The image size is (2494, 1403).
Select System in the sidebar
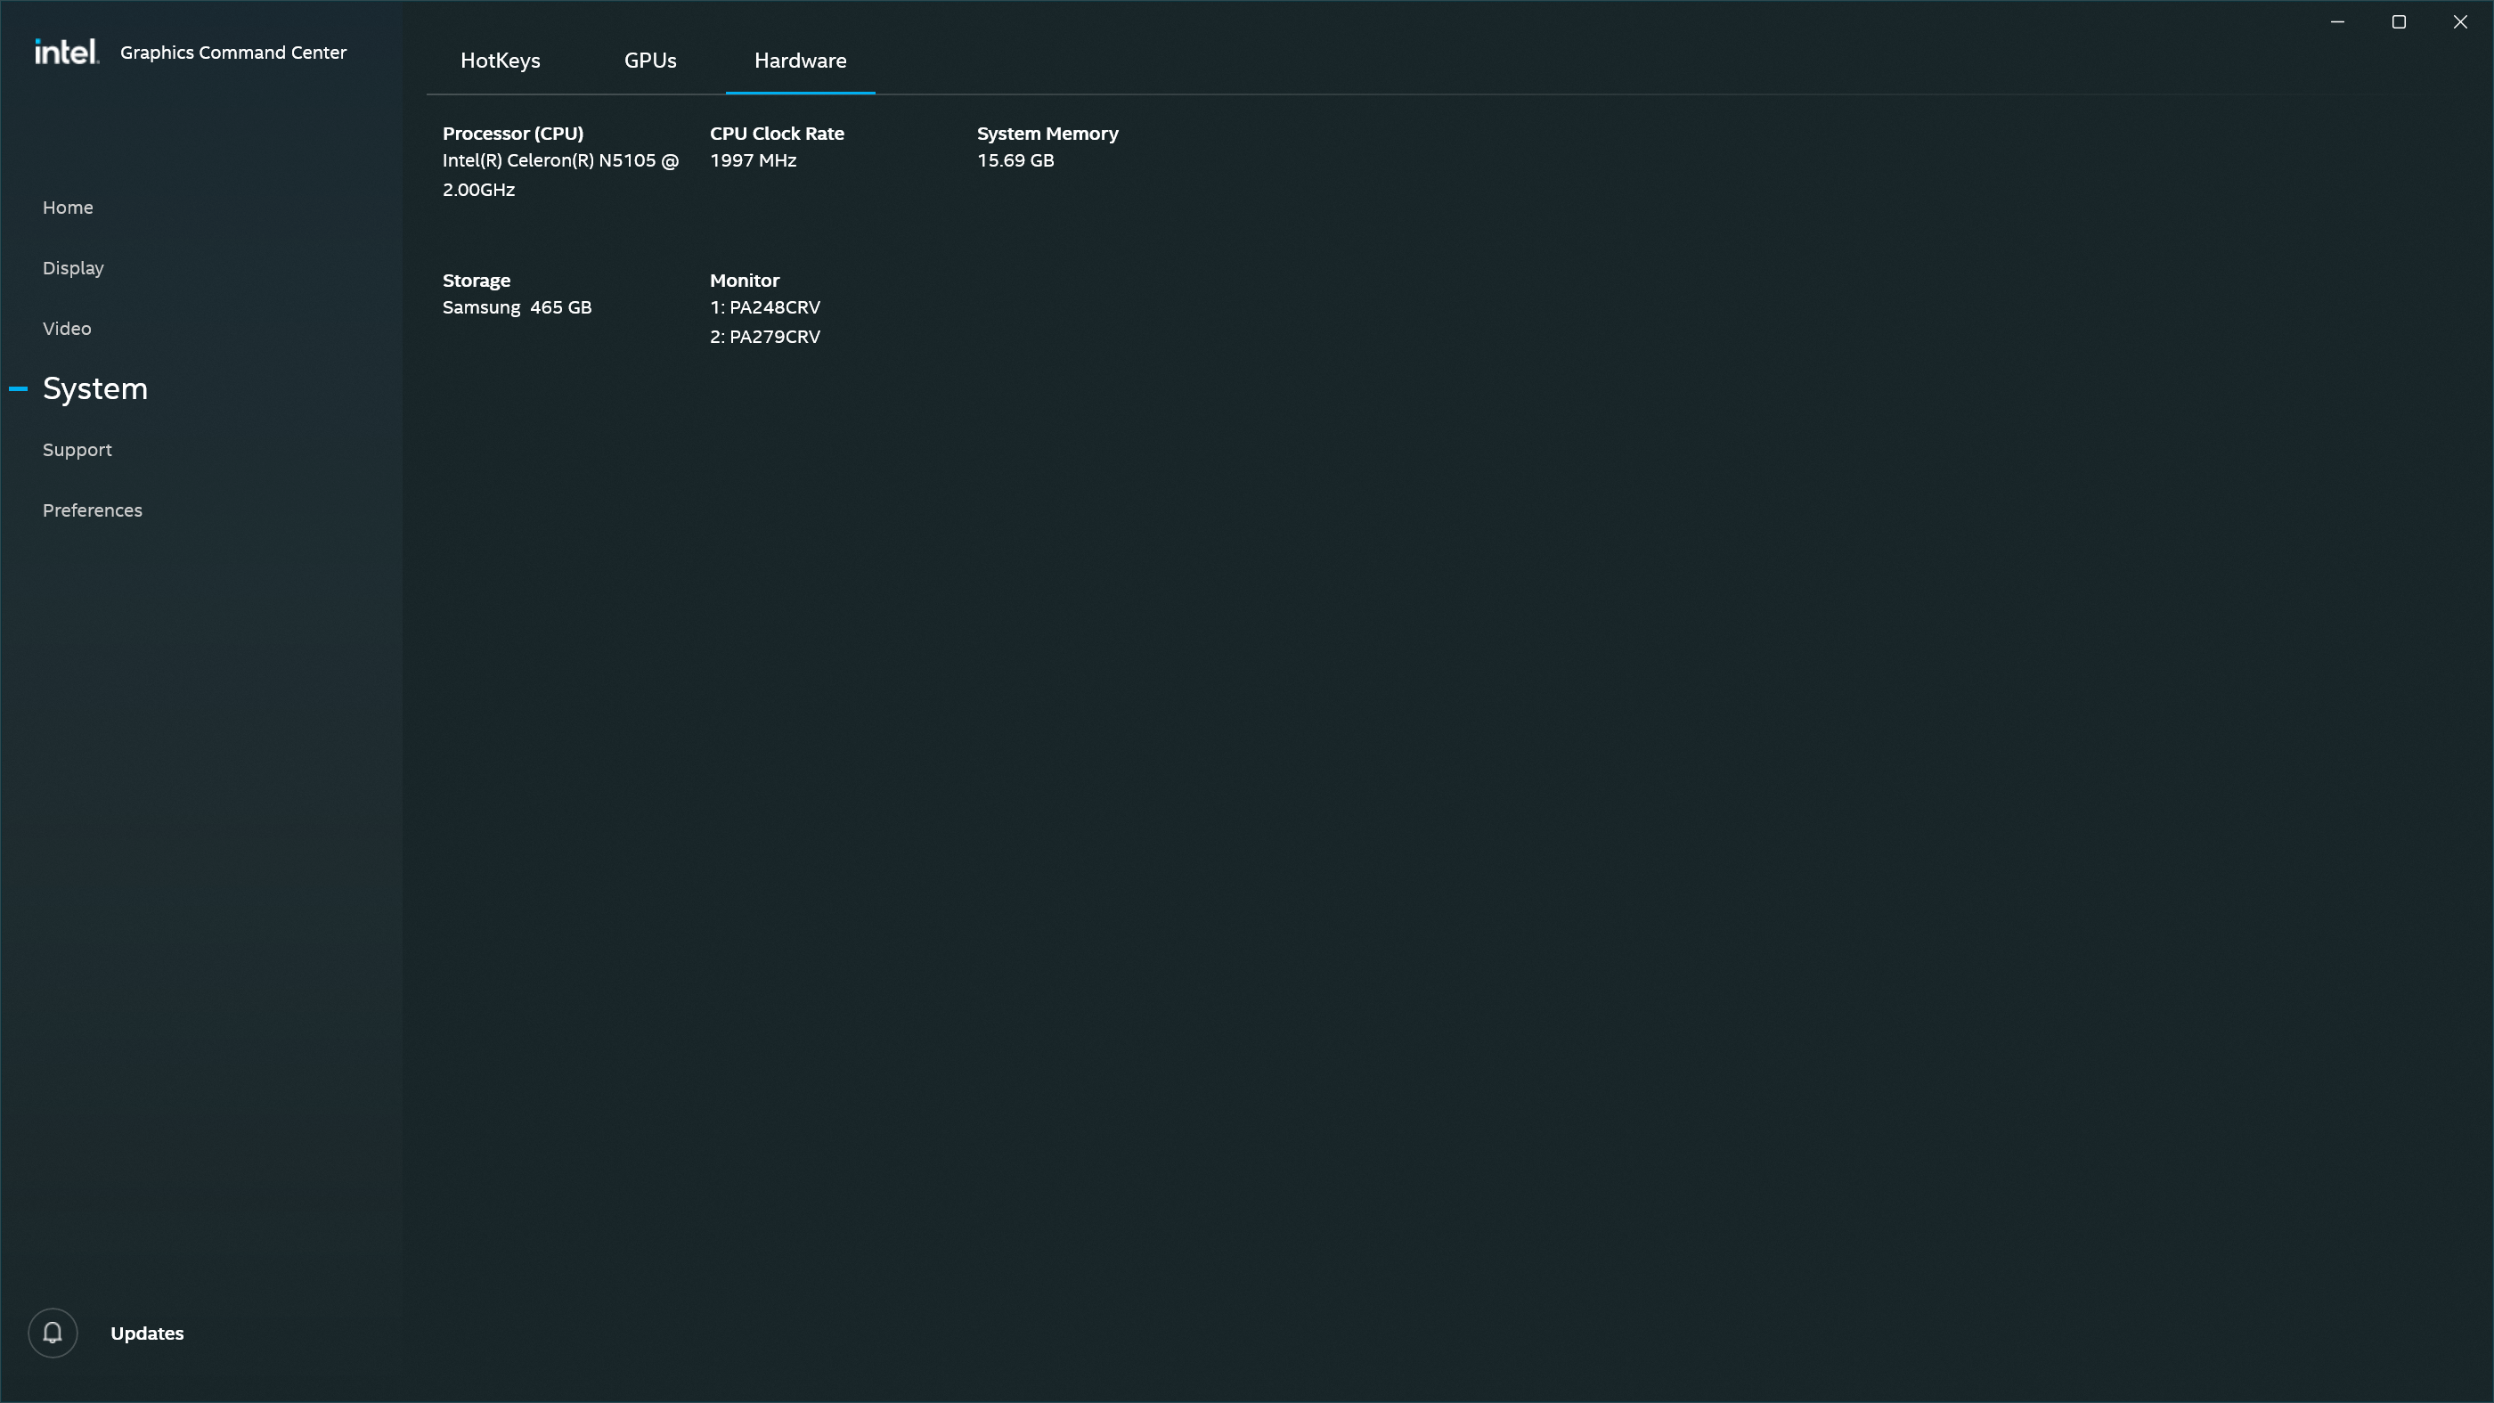[95, 389]
